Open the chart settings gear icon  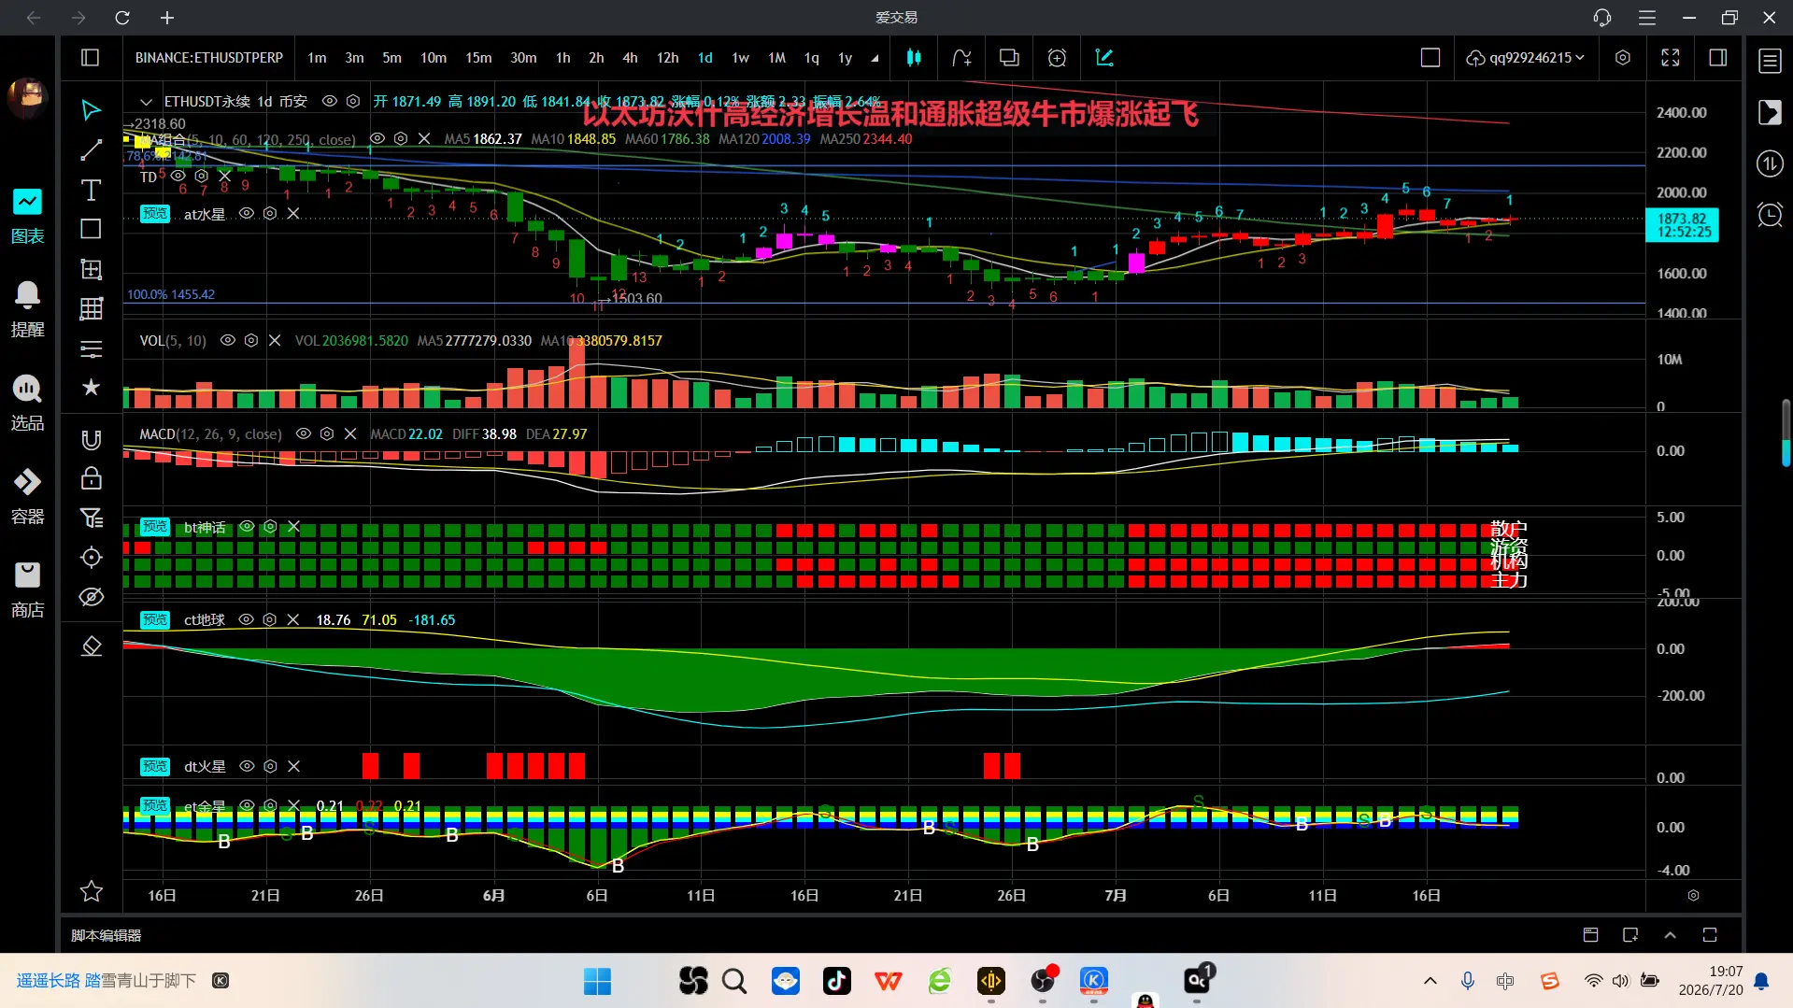click(1623, 58)
